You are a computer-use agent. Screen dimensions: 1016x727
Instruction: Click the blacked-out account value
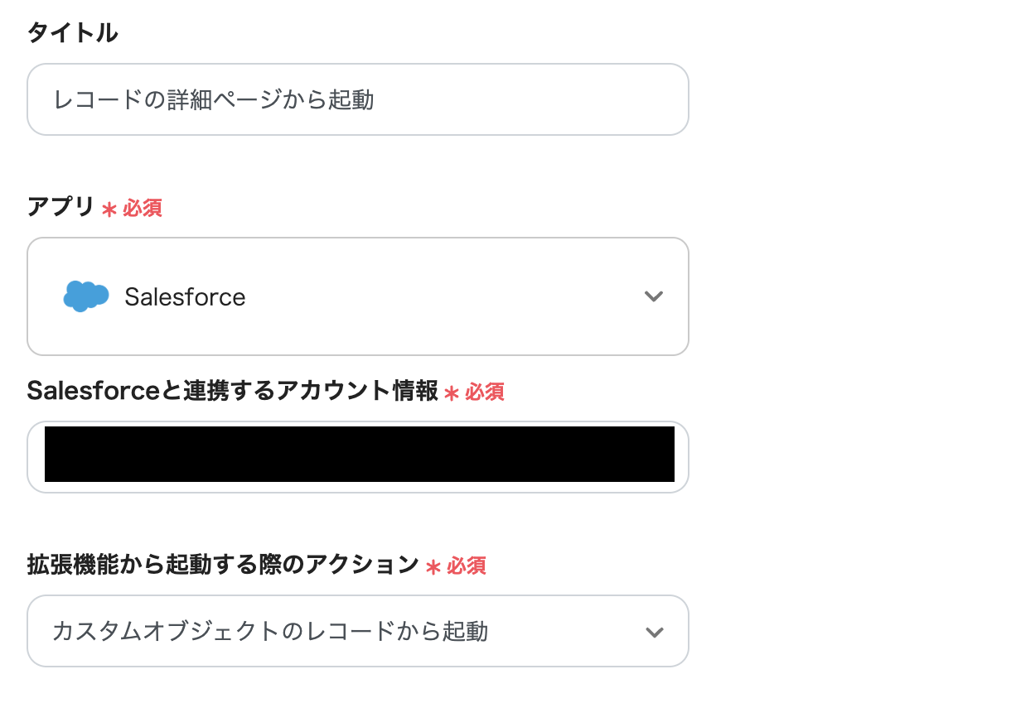[359, 454]
